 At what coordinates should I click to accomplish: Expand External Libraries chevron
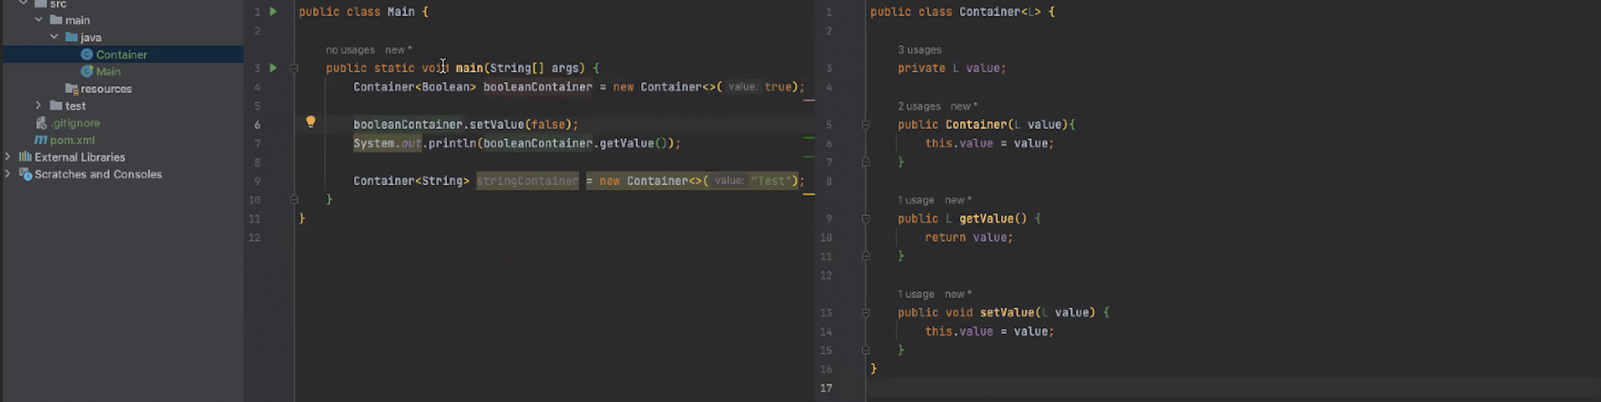(x=8, y=157)
